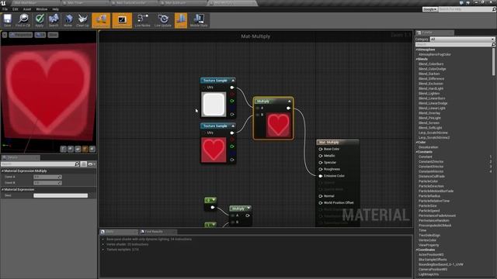
Task: Click Specular input pin
Action: [x=321, y=162]
